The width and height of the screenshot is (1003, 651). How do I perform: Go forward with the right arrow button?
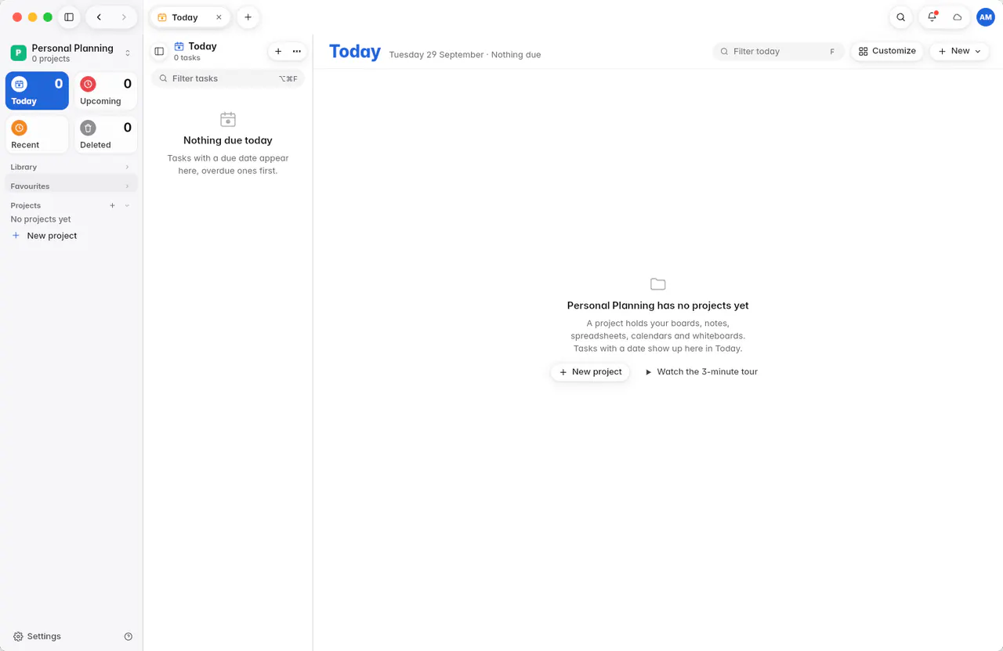click(x=124, y=17)
